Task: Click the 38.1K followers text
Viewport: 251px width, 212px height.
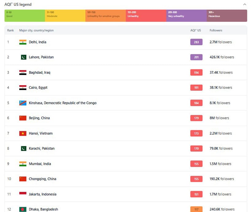Action: tap(221, 88)
